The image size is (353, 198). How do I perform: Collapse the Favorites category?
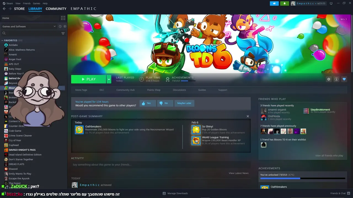coord(2,40)
